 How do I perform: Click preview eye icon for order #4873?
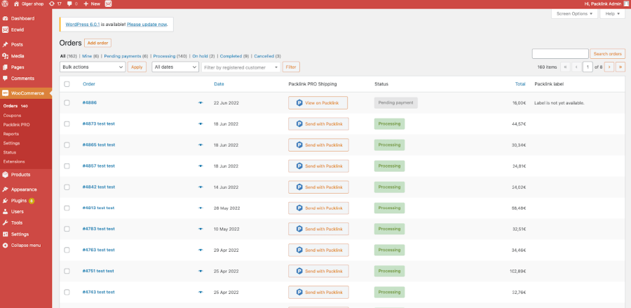(x=200, y=123)
